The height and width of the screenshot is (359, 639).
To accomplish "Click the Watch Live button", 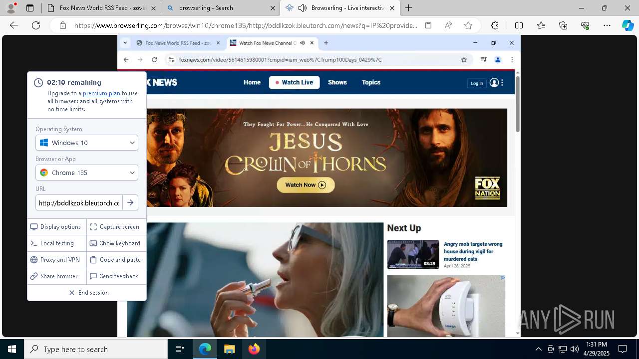I will pyautogui.click(x=295, y=82).
